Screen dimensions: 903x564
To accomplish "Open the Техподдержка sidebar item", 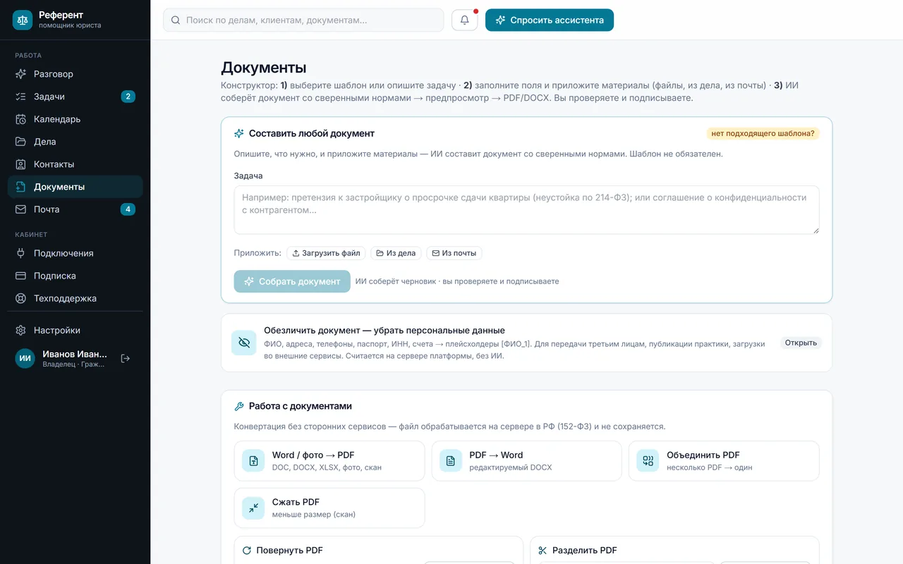I will 75,298.
